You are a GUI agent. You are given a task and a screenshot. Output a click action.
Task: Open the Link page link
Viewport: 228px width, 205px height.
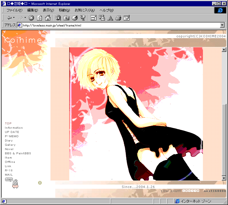coord(8,166)
